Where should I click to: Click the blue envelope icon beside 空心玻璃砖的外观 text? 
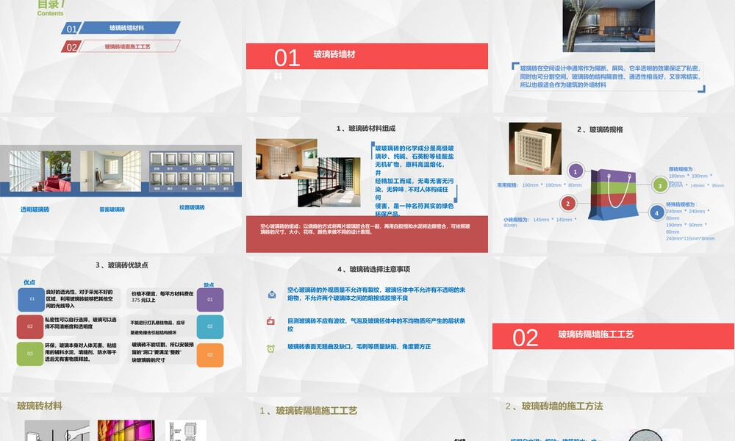(x=272, y=294)
